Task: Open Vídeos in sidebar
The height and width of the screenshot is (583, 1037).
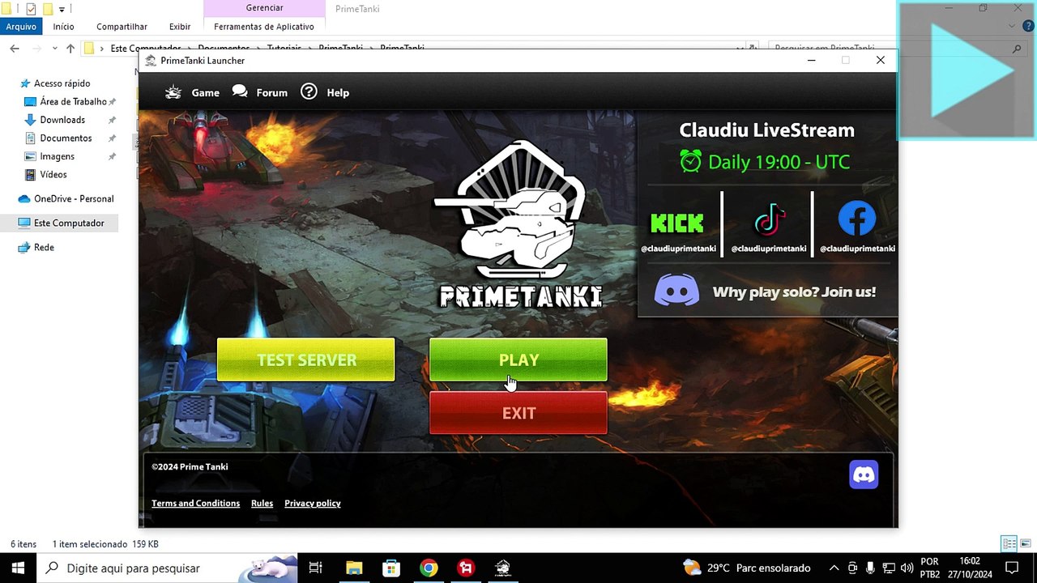Action: [x=53, y=174]
